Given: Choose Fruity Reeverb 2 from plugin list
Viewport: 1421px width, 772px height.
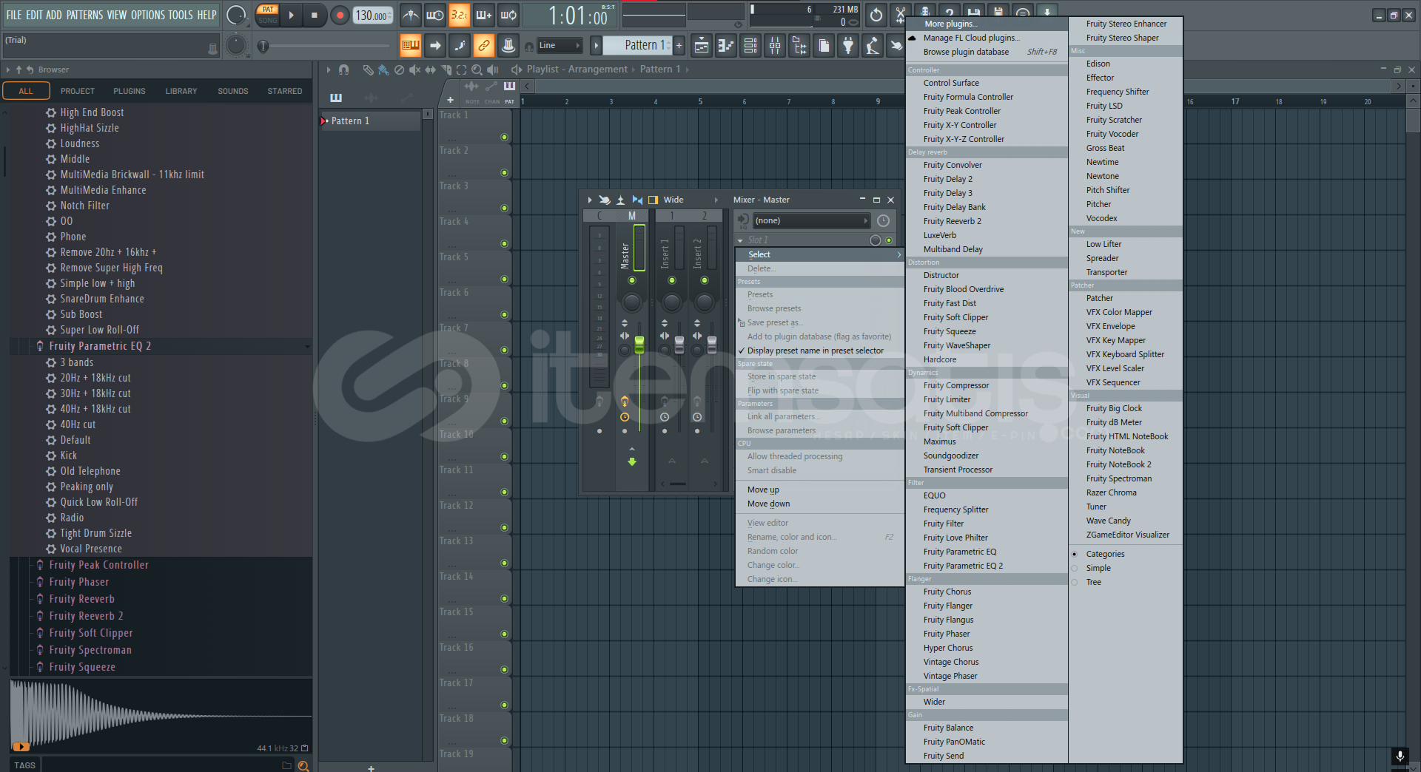Looking at the screenshot, I should (952, 221).
